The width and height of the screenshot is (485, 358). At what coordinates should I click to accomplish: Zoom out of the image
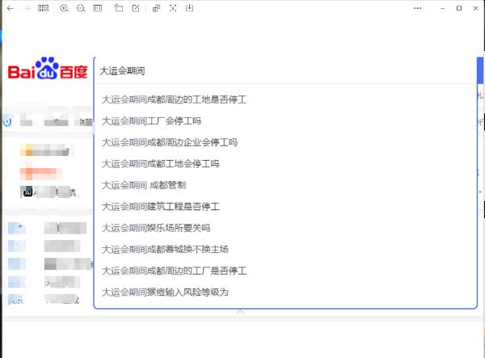point(81,8)
